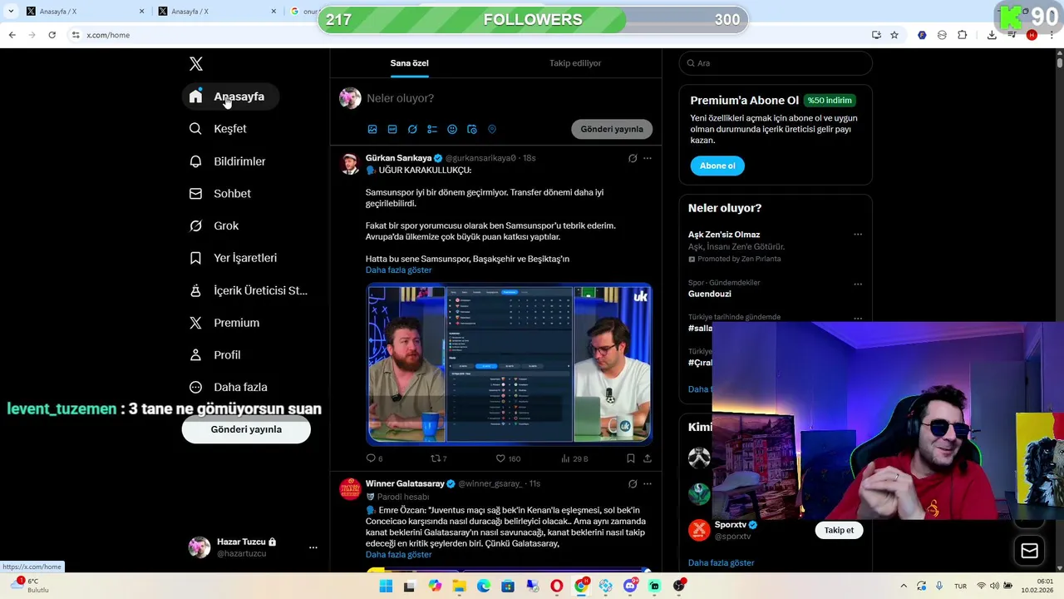Viewport: 1064px width, 599px height.
Task: Show more of Gürkan Sarıkaya post
Action: [398, 270]
